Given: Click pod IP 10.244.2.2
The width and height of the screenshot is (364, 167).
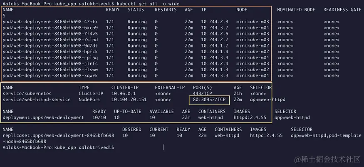Looking at the screenshot, I should point(215,40).
